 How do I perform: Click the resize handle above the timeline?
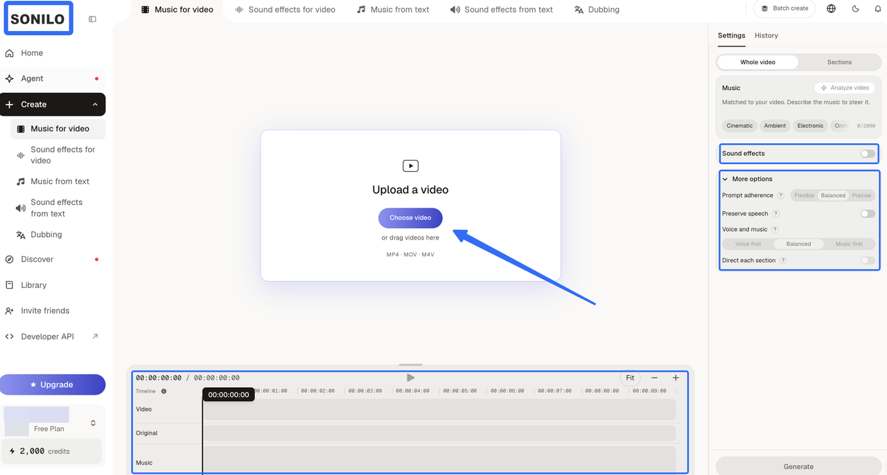[411, 365]
